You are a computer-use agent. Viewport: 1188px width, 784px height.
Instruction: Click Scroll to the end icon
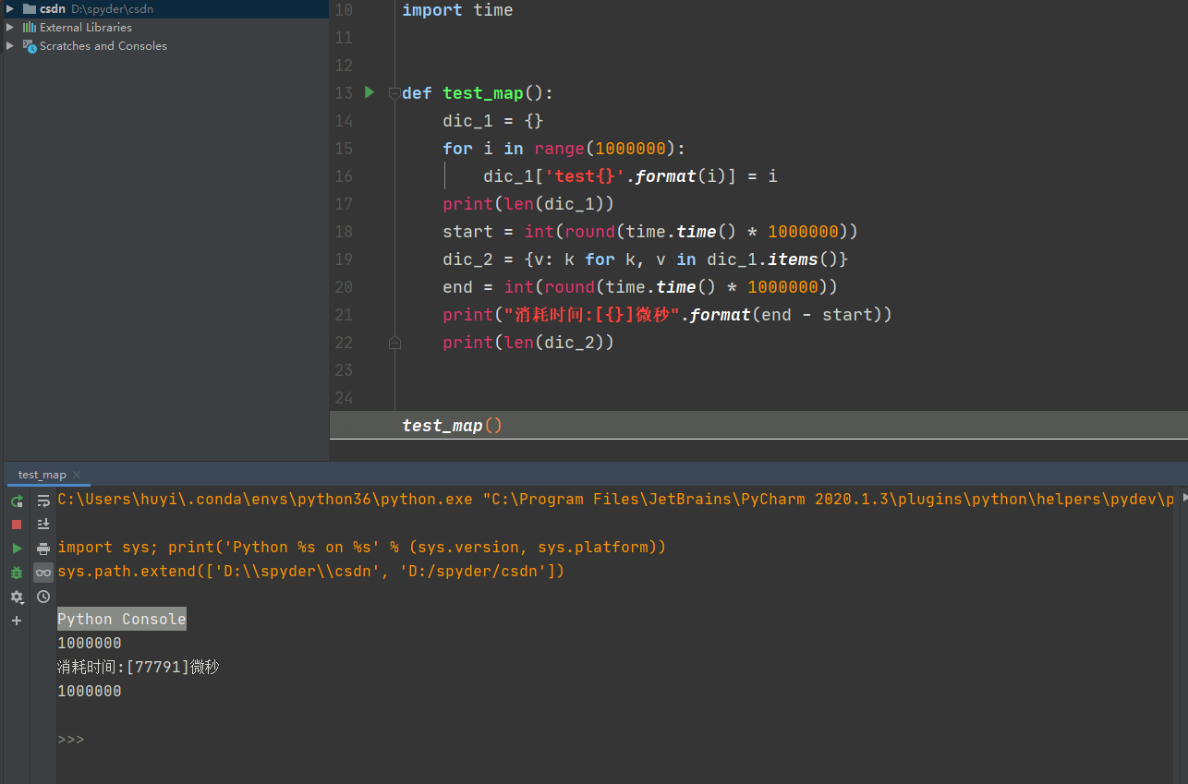pyautogui.click(x=43, y=525)
